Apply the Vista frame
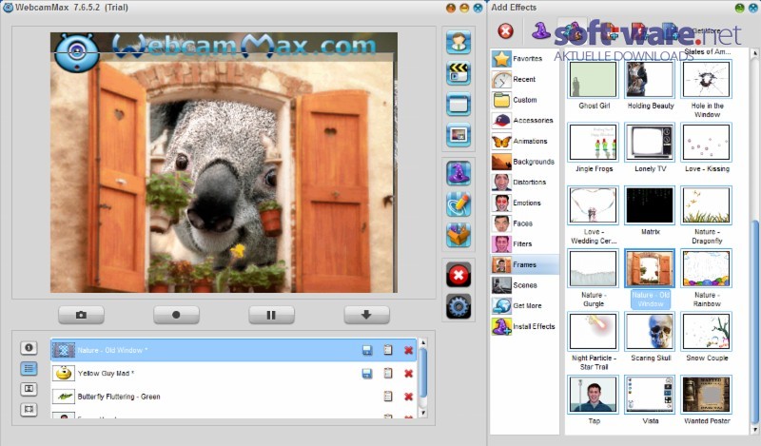 pyautogui.click(x=650, y=395)
